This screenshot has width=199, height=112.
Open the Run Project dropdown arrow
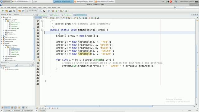(x=58, y=11)
